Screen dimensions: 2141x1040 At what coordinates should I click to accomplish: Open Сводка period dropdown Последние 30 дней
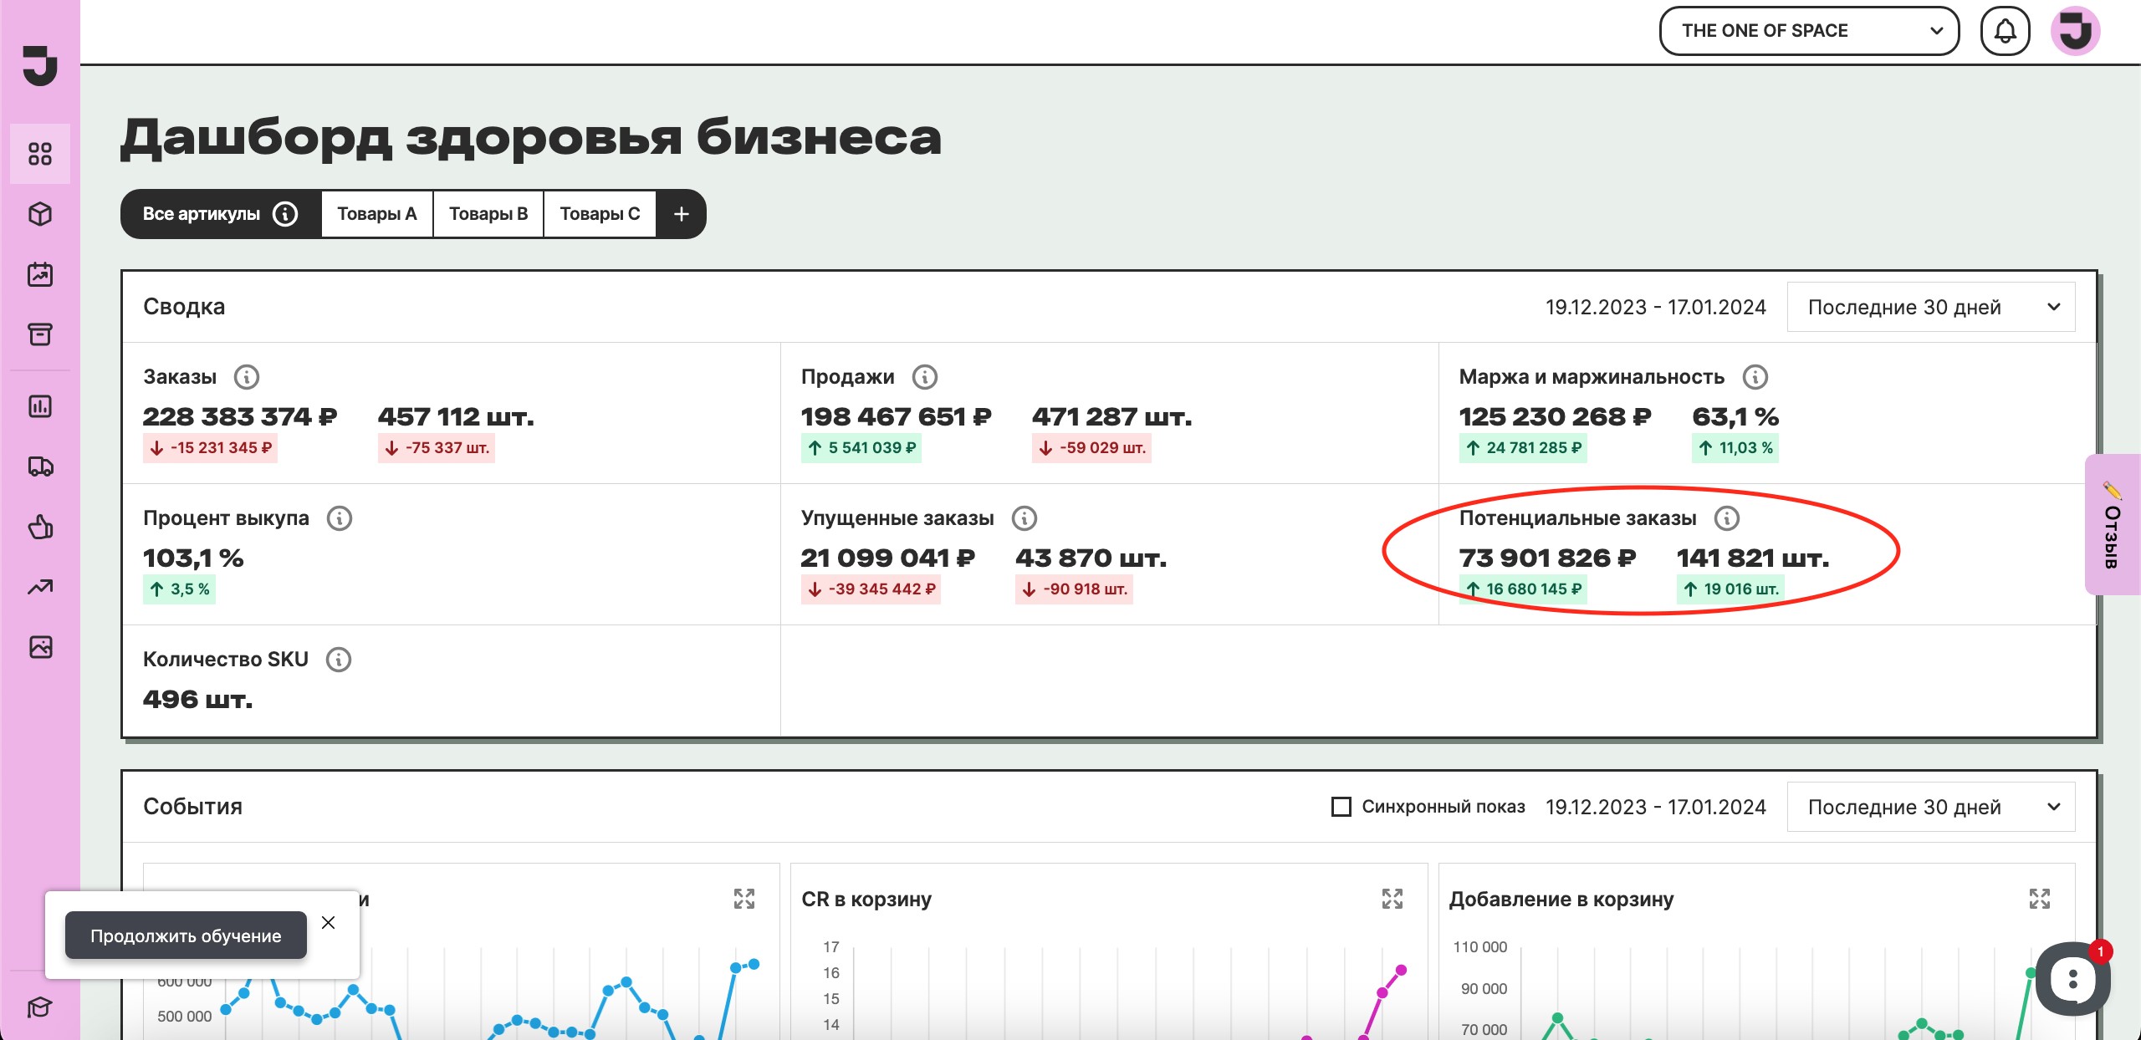click(x=1931, y=307)
